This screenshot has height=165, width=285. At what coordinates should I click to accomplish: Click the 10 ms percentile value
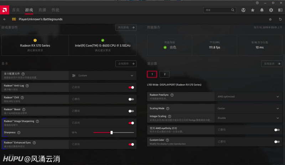pyautogui.click(x=260, y=47)
